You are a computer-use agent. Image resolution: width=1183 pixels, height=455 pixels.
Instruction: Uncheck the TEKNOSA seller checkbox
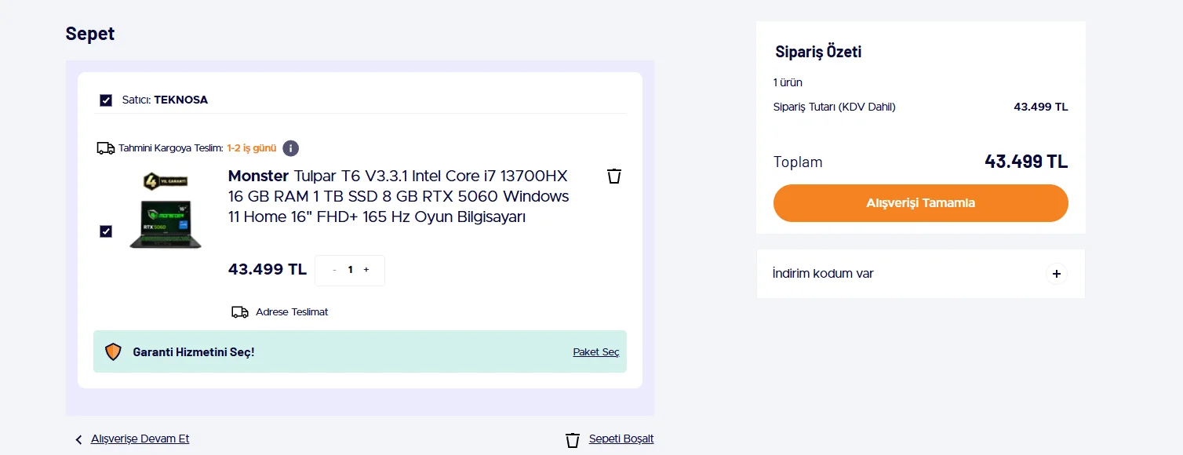coord(106,100)
